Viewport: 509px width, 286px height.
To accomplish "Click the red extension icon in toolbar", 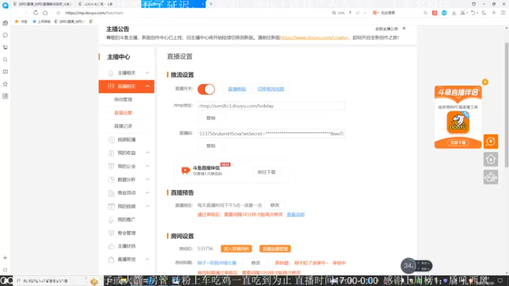I will click(x=435, y=13).
